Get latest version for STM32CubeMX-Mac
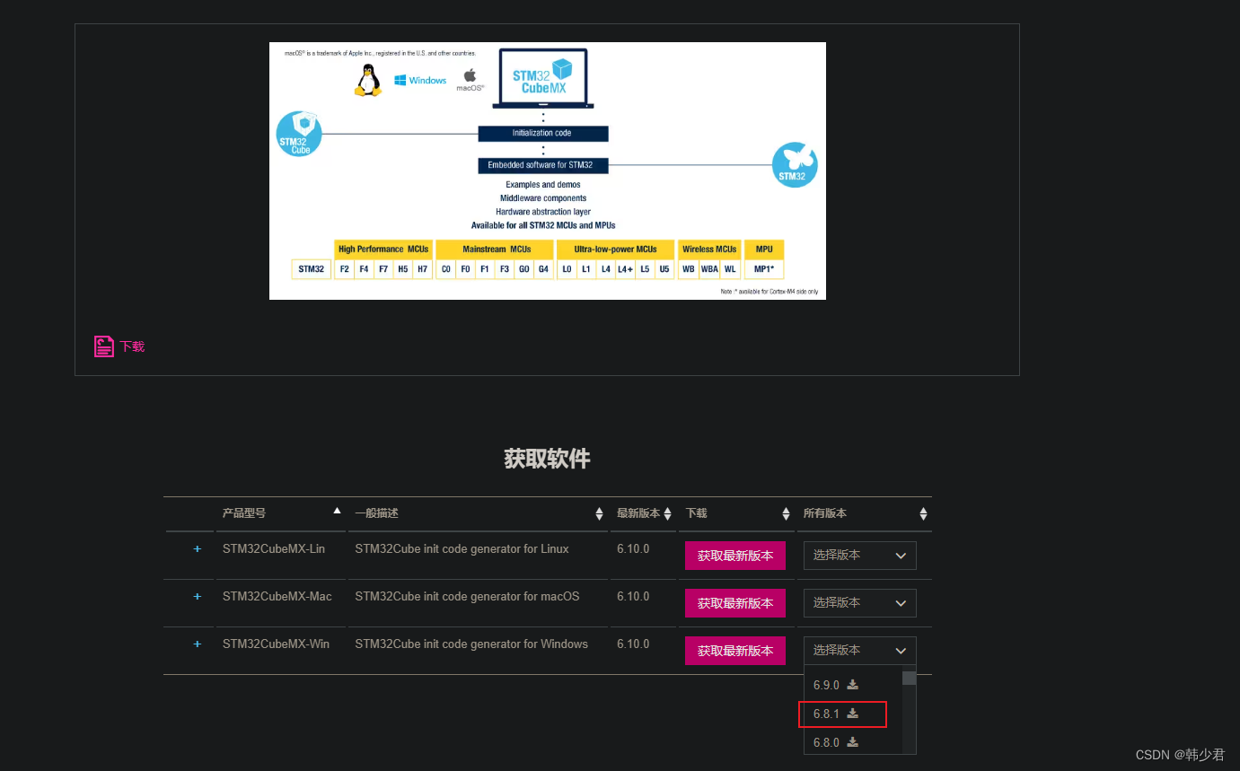The width and height of the screenshot is (1240, 771). pos(735,603)
